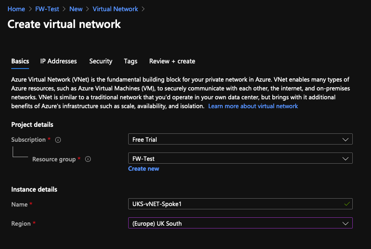371x249 pixels.
Task: Open the Review + create tab
Action: 172,61
